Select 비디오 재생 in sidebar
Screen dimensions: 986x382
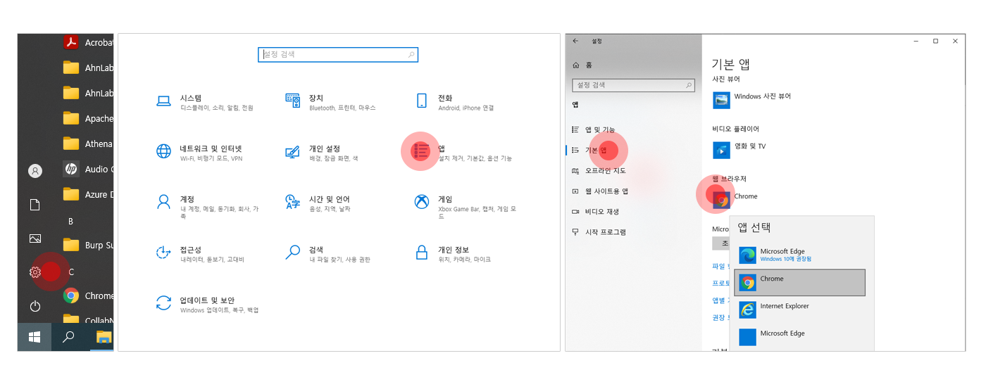point(595,211)
